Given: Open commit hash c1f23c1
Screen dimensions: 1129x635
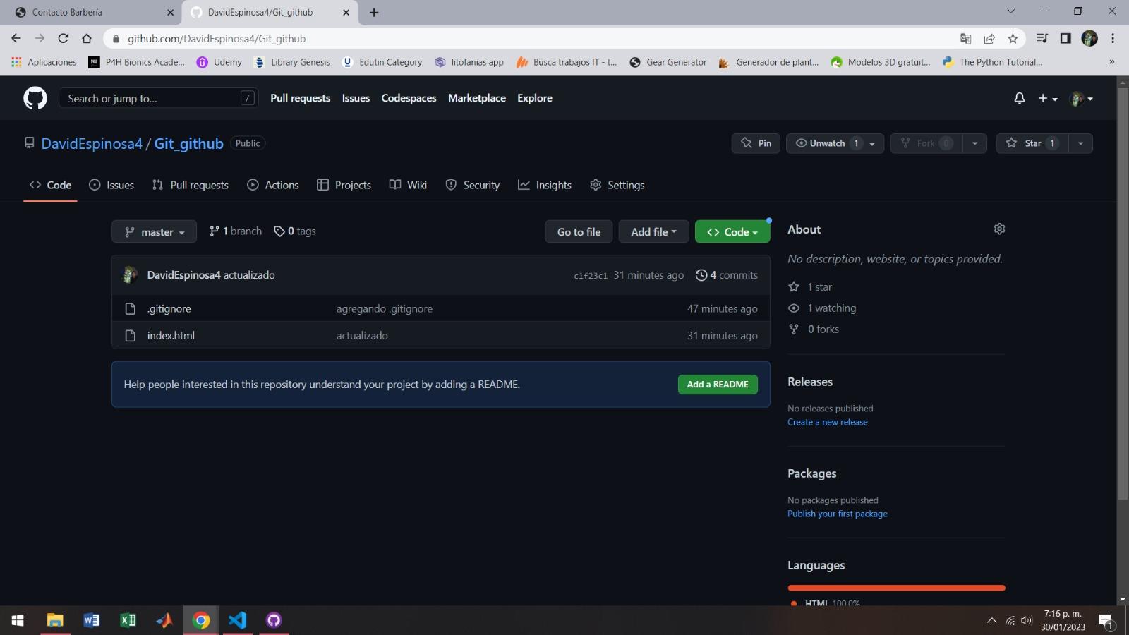Looking at the screenshot, I should click(591, 276).
